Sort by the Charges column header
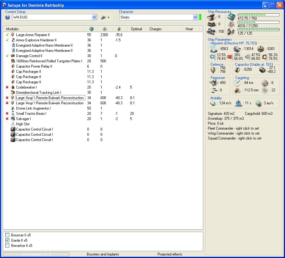Screen dimensions: 285x258 164,29
